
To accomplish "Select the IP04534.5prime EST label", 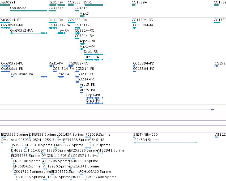I will [x=147, y=140].
